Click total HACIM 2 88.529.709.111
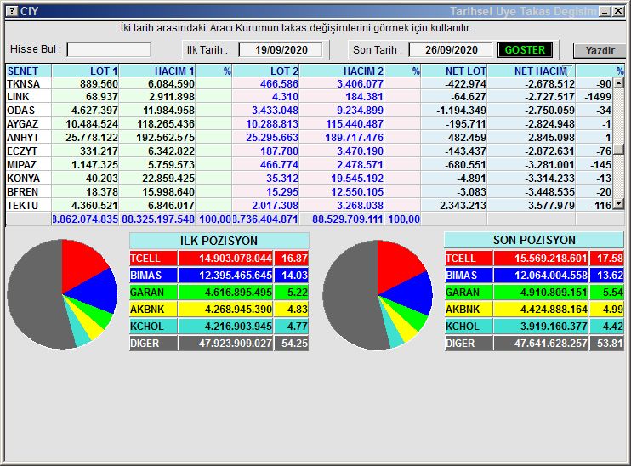Image resolution: width=631 pixels, height=466 pixels. [x=347, y=219]
